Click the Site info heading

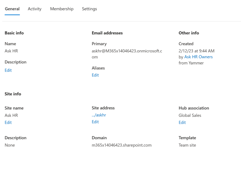[x=13, y=94]
